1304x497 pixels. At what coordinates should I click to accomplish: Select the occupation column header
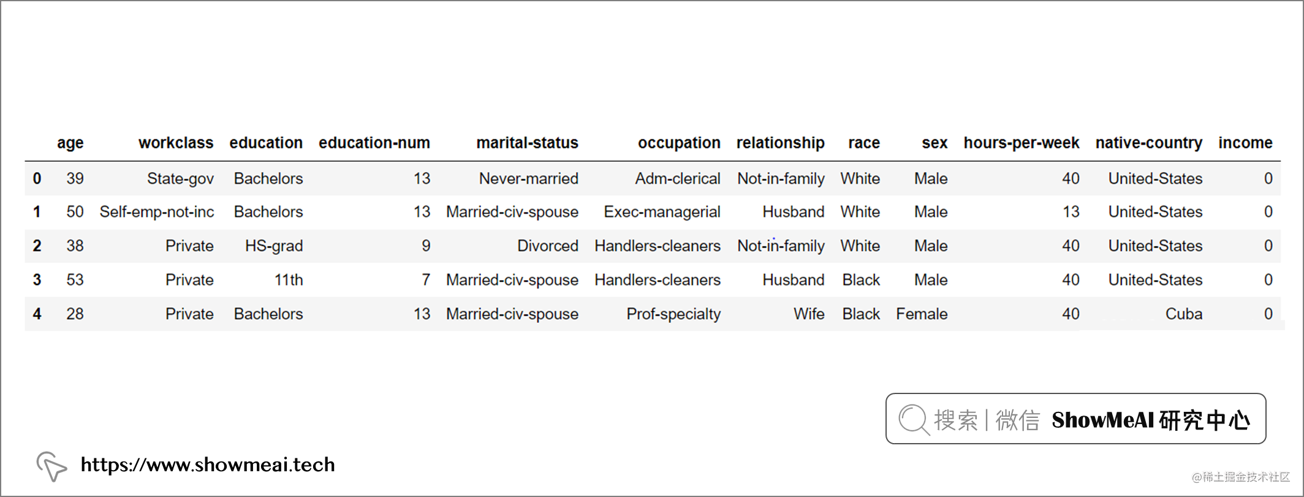[x=679, y=143]
